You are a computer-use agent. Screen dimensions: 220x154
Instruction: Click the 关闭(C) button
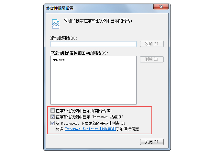pos(152,142)
